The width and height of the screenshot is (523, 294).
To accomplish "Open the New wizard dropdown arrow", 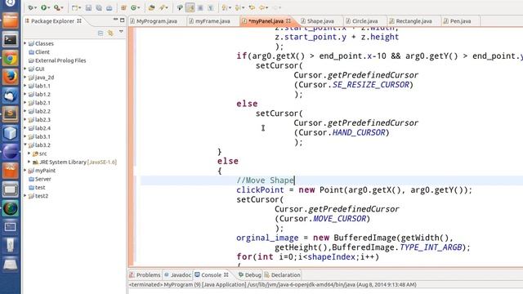I will point(80,7).
